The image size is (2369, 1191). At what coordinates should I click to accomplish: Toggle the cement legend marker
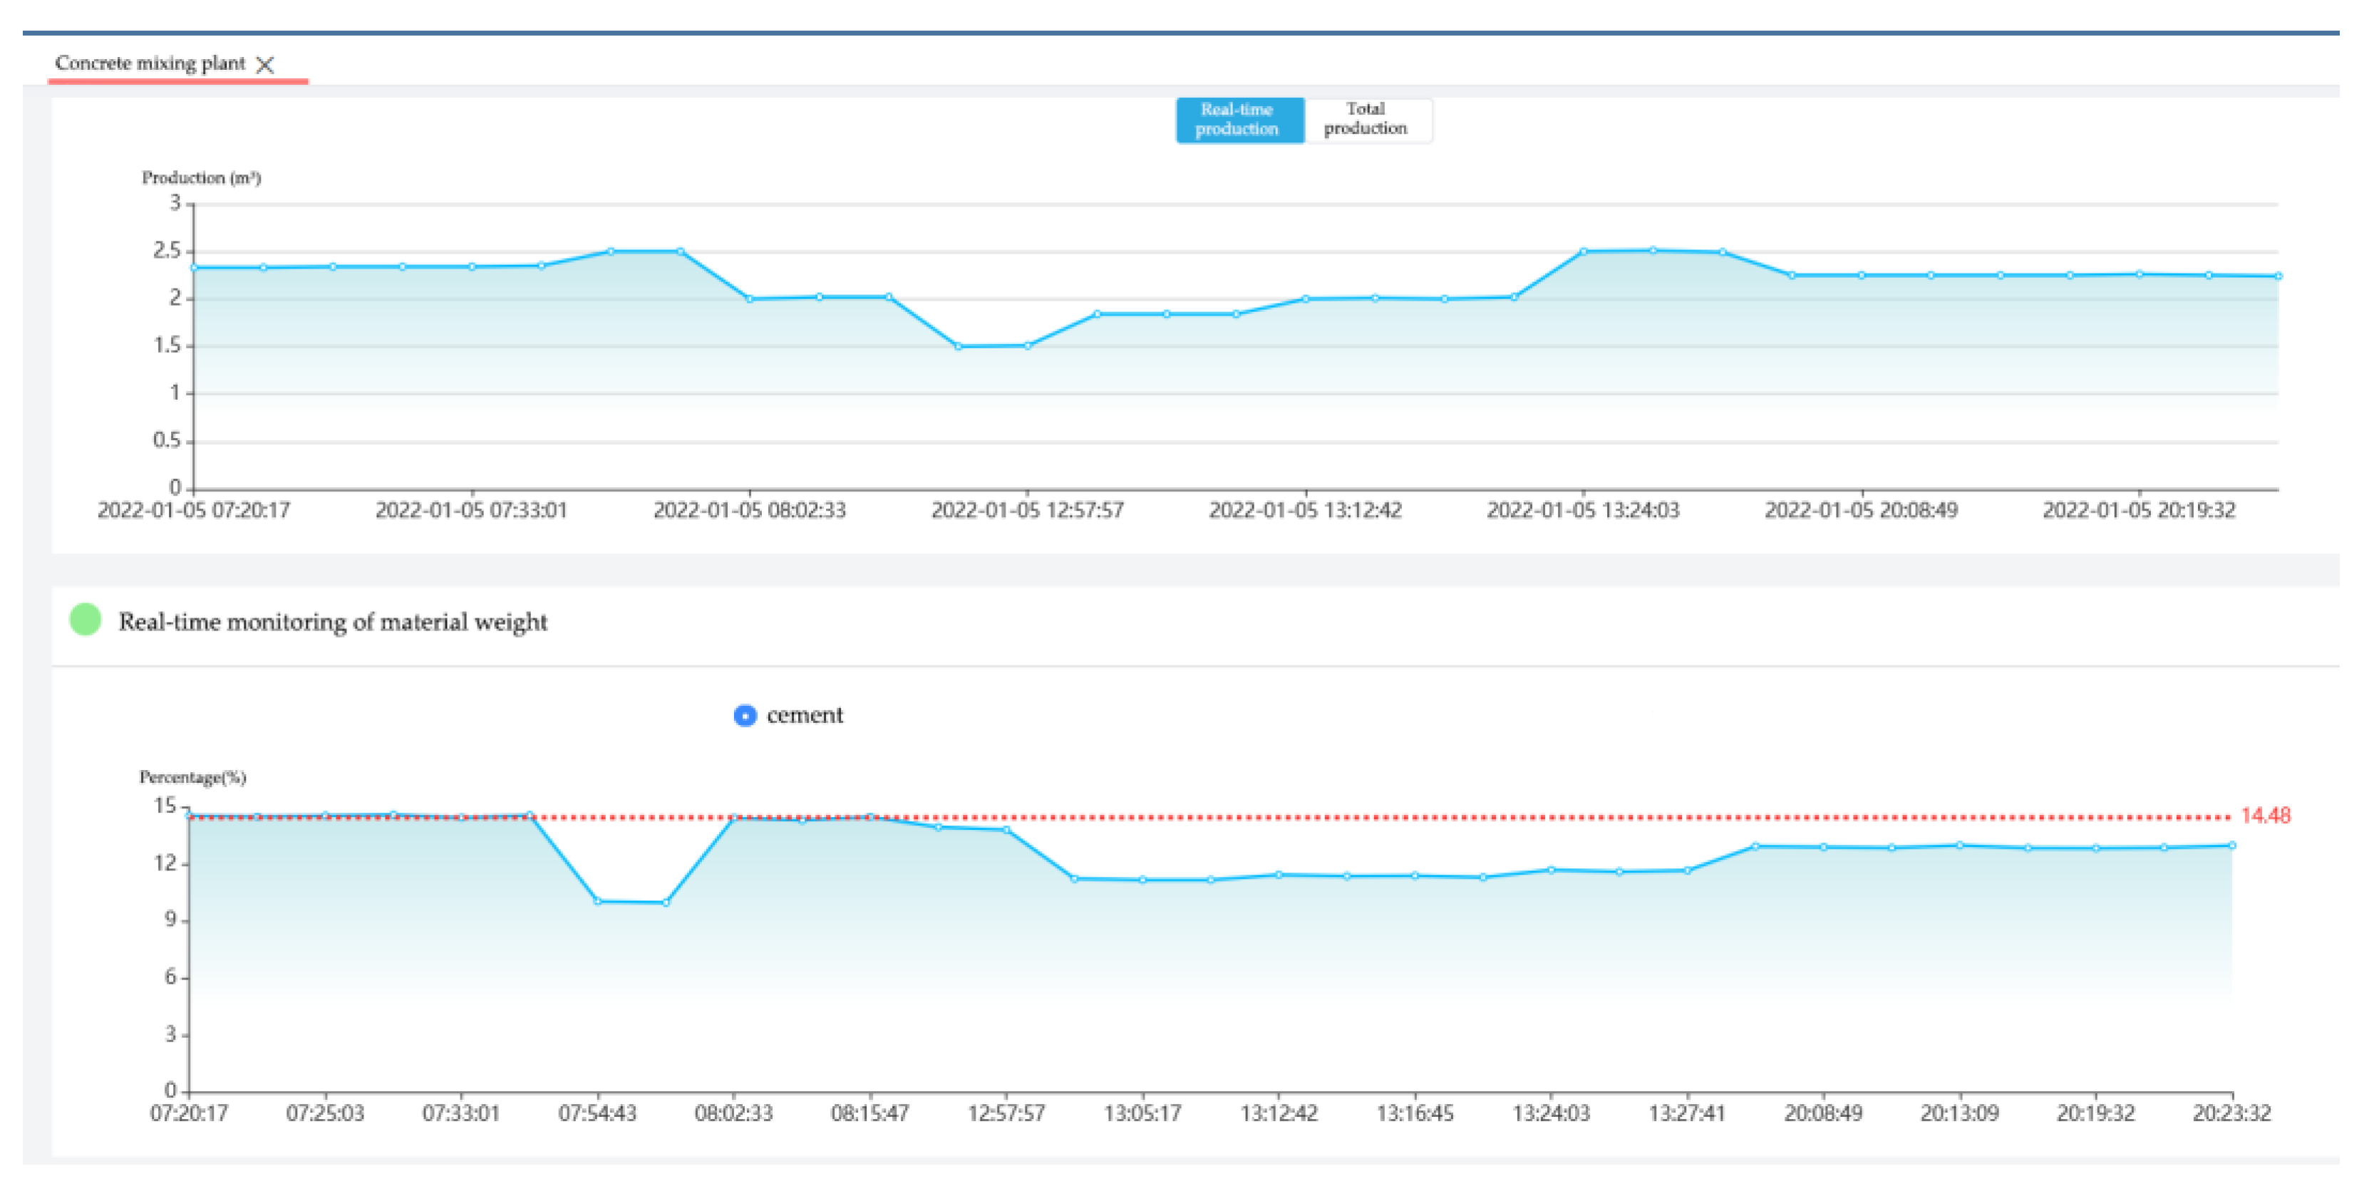[x=745, y=715]
